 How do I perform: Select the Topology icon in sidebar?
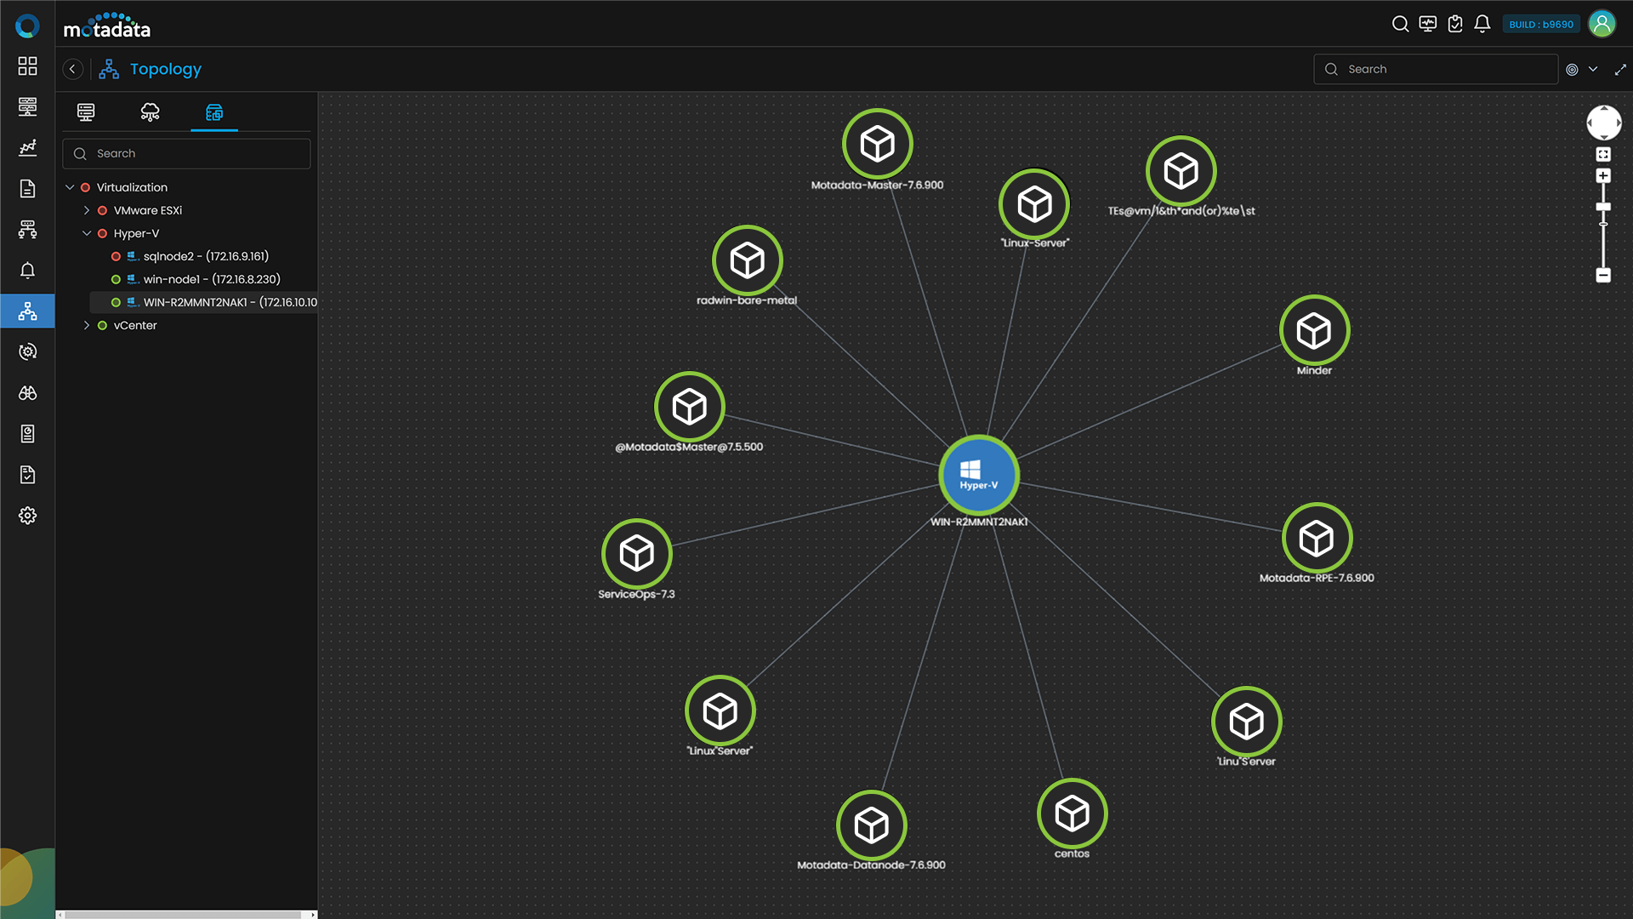point(27,311)
